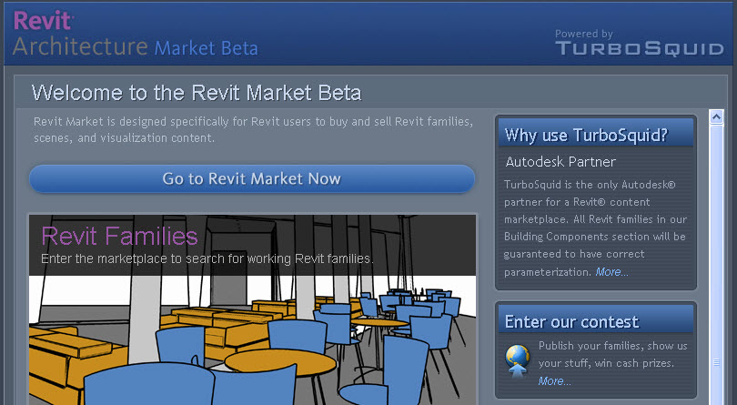The width and height of the screenshot is (737, 405).
Task: Click the scrollbar up arrow
Action: (716, 116)
